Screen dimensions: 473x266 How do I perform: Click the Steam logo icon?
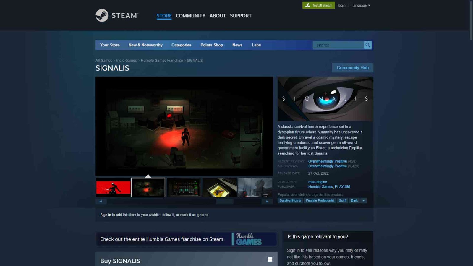(102, 15)
